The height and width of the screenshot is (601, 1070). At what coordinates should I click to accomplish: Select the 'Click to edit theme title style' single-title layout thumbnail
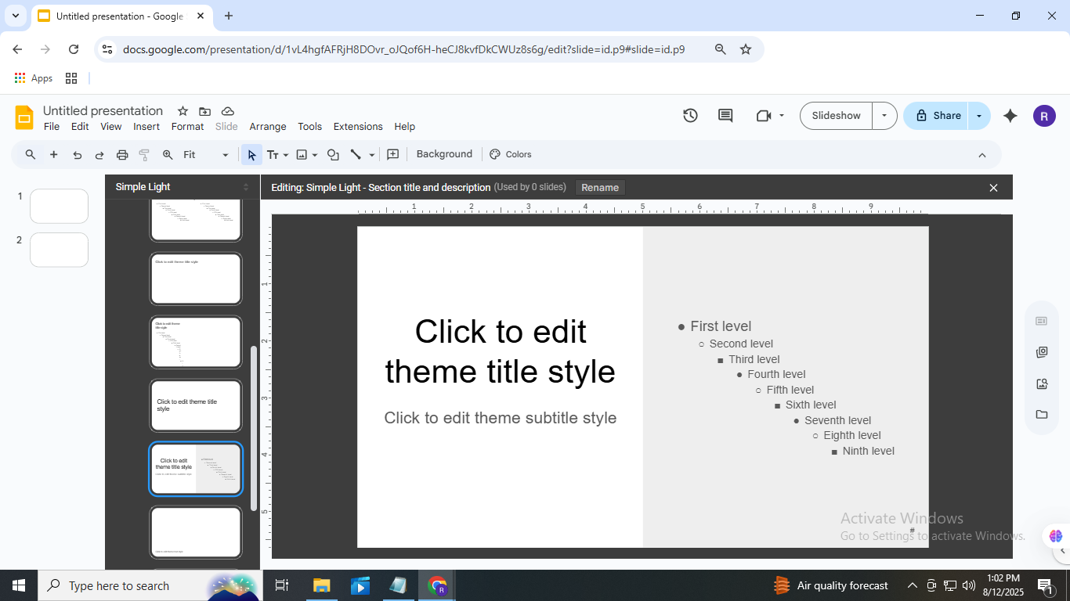point(196,405)
